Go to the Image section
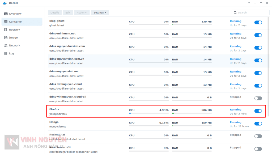Screen dimensions: 272x154 point(13,37)
